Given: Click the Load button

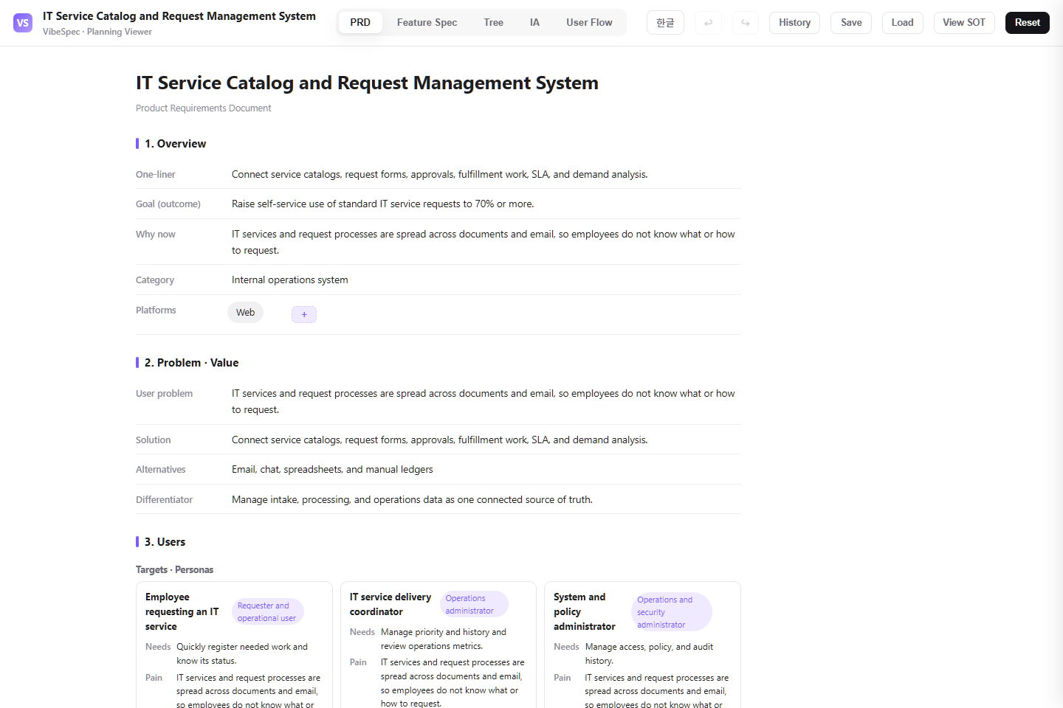Looking at the screenshot, I should [903, 23].
